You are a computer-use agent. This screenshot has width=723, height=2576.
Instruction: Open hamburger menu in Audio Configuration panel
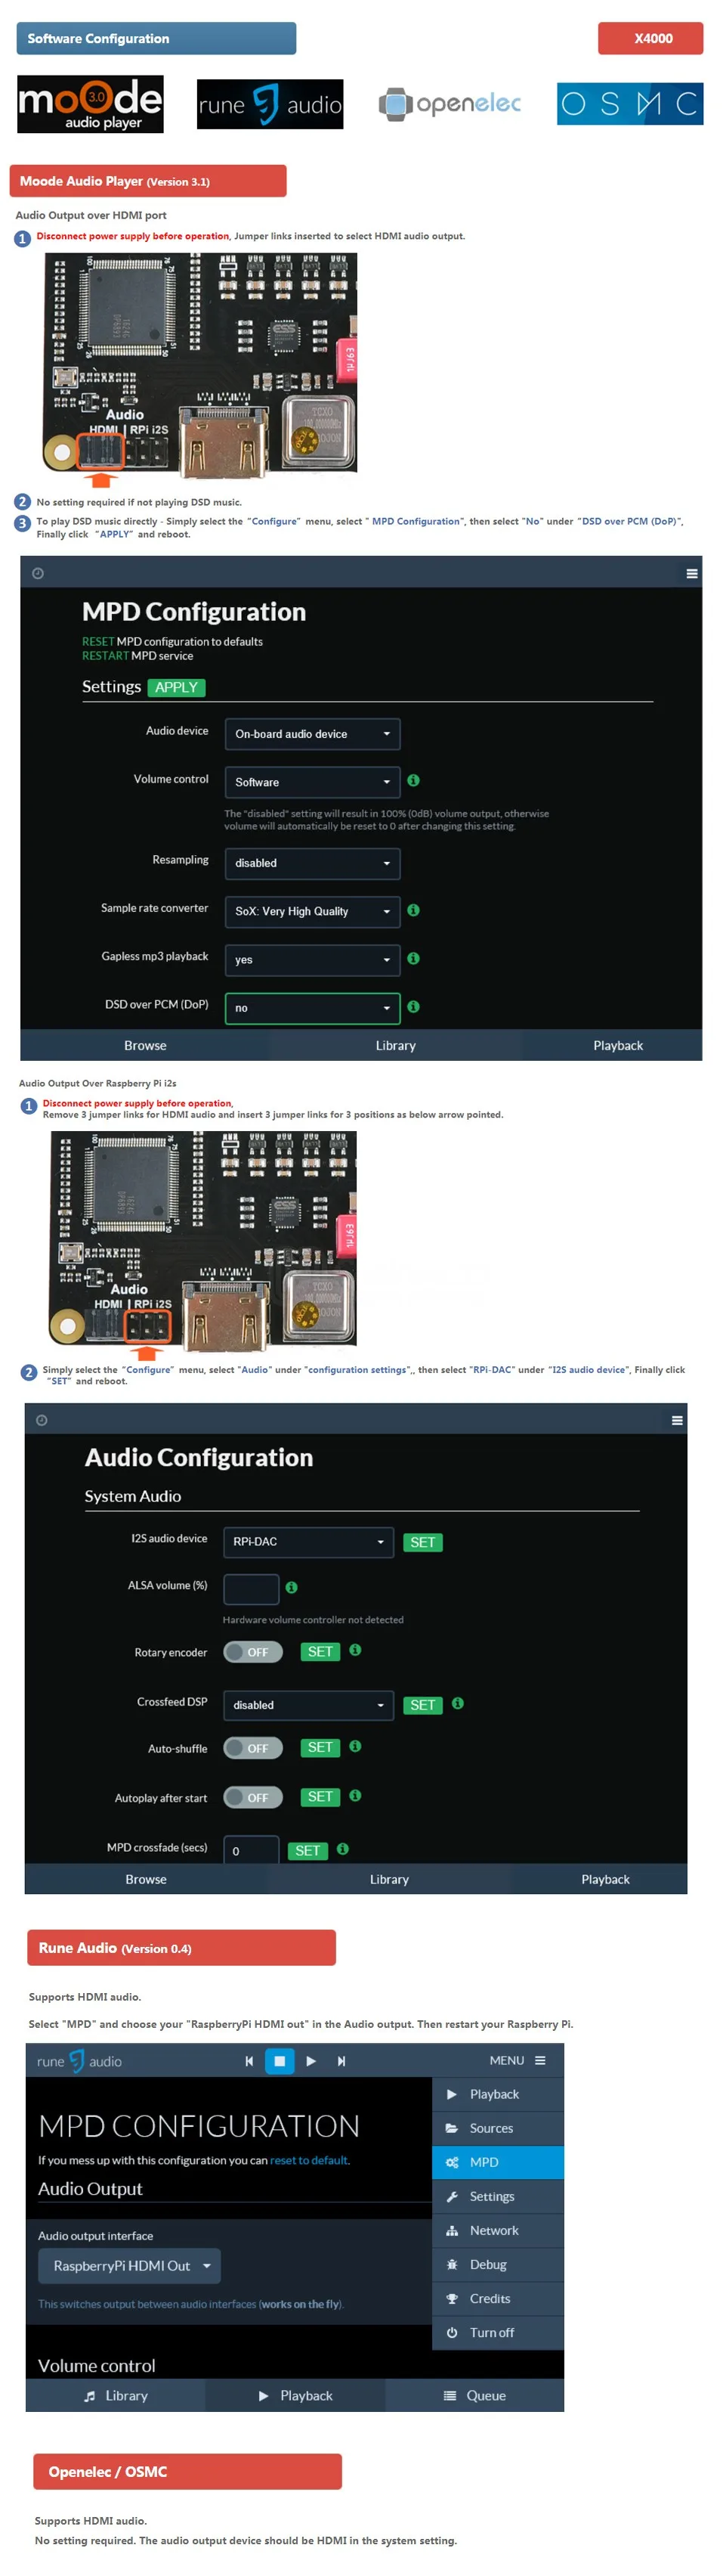tap(677, 1420)
